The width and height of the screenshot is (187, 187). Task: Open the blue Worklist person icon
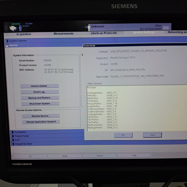(20, 28)
